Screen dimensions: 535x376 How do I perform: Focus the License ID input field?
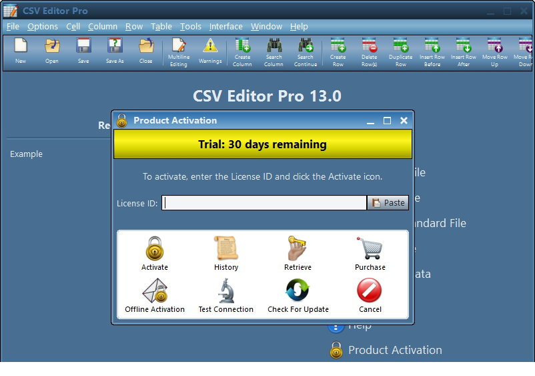(264, 203)
